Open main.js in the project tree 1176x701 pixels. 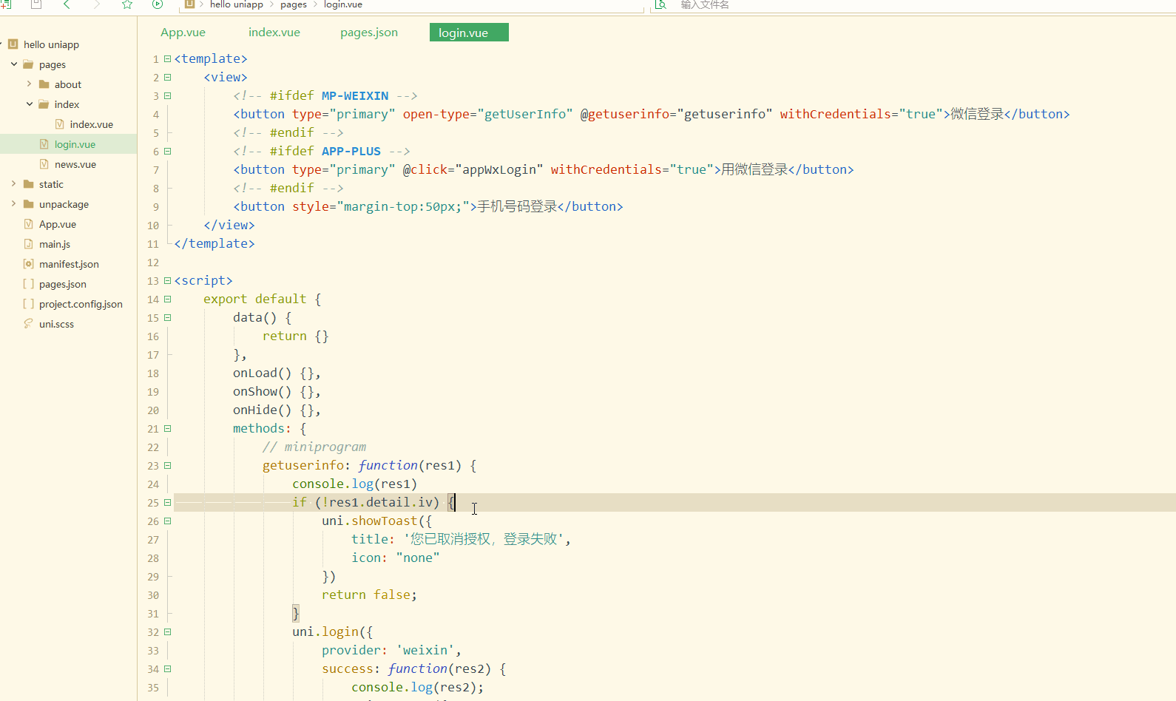click(55, 244)
